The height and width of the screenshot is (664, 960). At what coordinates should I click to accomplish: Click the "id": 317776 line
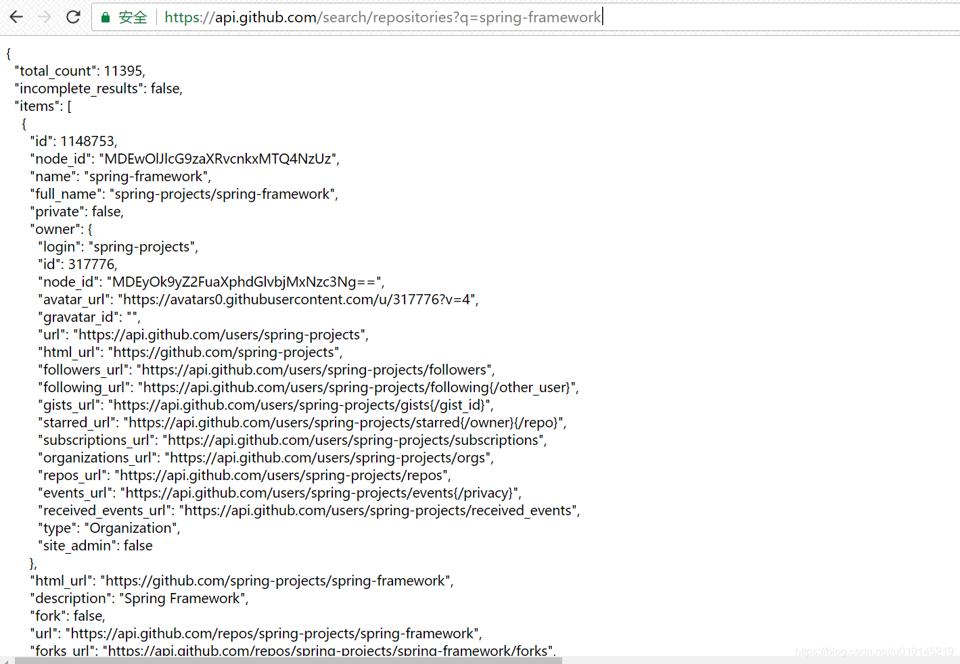[x=78, y=264]
